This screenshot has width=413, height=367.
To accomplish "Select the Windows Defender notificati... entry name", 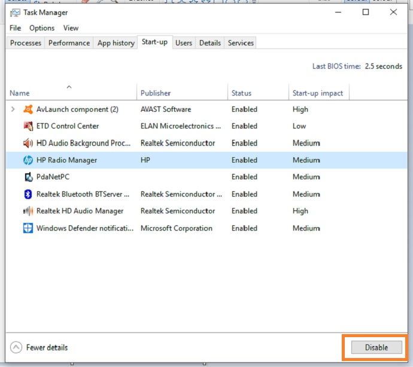I will click(x=85, y=228).
